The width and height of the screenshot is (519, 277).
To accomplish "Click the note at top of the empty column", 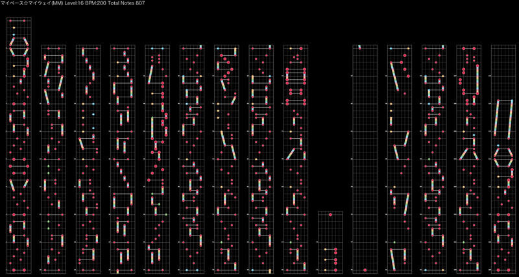I will pyautogui.click(x=359, y=47).
